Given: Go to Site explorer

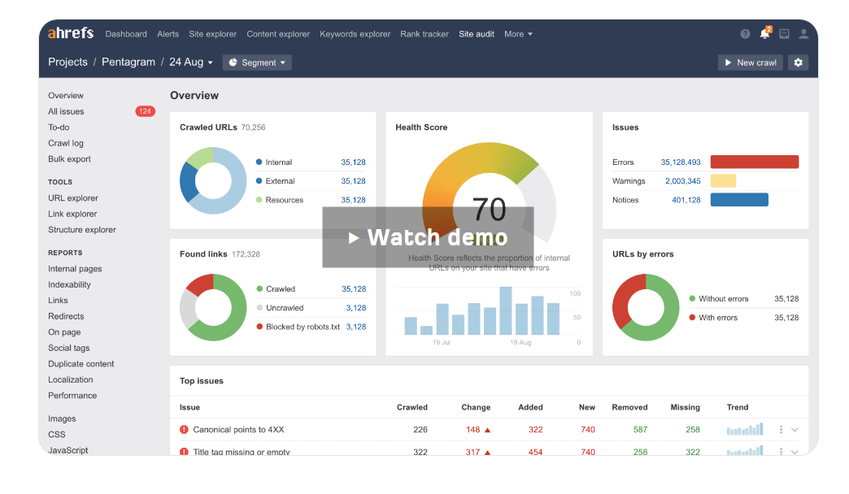Looking at the screenshot, I should point(213,34).
